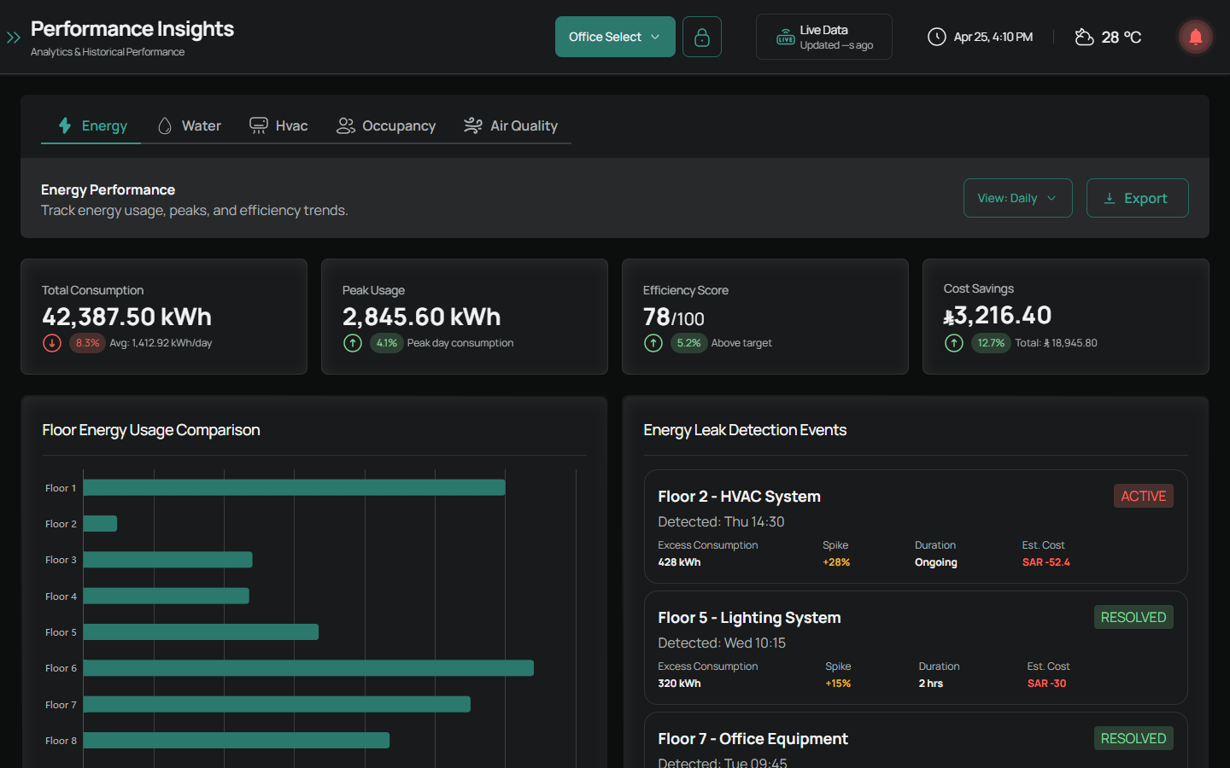
Task: Click the +15% spike value
Action: [838, 684]
